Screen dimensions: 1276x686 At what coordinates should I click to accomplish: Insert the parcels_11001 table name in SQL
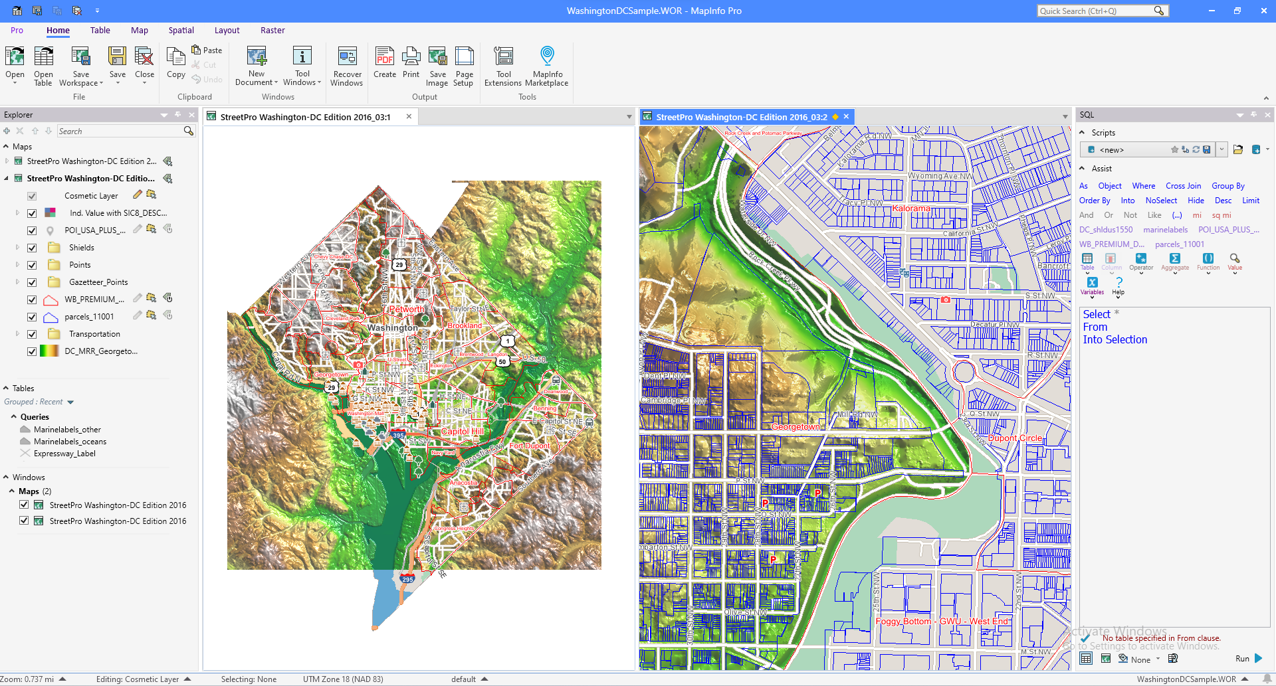pos(1180,244)
